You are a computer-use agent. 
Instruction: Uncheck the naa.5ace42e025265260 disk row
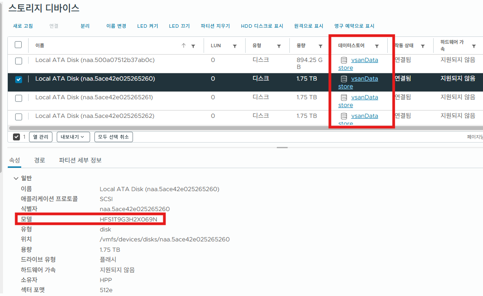(x=19, y=80)
